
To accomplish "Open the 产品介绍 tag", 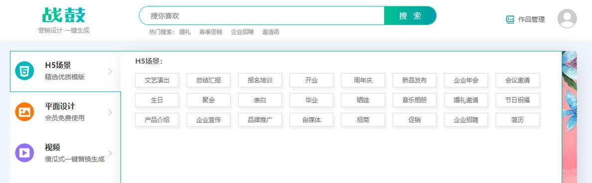I will pos(157,120).
